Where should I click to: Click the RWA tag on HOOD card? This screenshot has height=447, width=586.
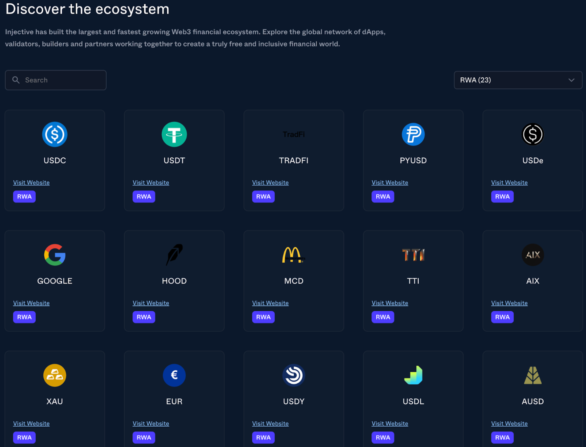click(x=144, y=317)
